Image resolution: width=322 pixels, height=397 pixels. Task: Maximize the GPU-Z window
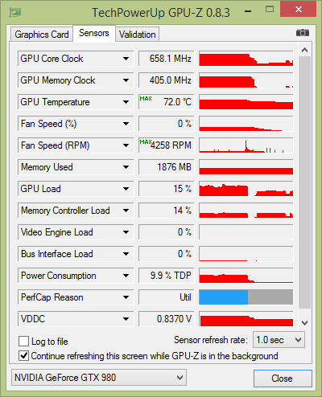click(x=270, y=10)
